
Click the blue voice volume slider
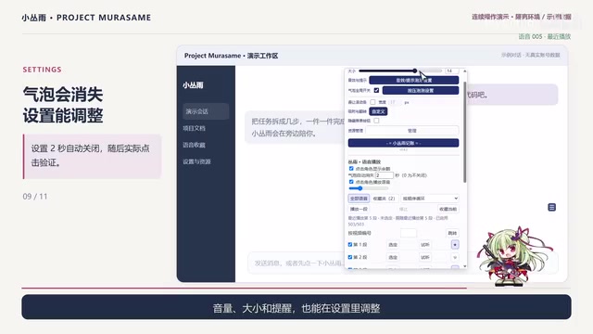(x=369, y=187)
